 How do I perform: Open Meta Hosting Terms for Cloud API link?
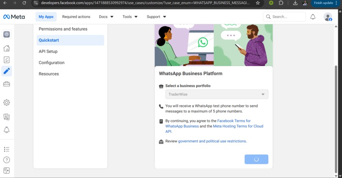pos(238,126)
